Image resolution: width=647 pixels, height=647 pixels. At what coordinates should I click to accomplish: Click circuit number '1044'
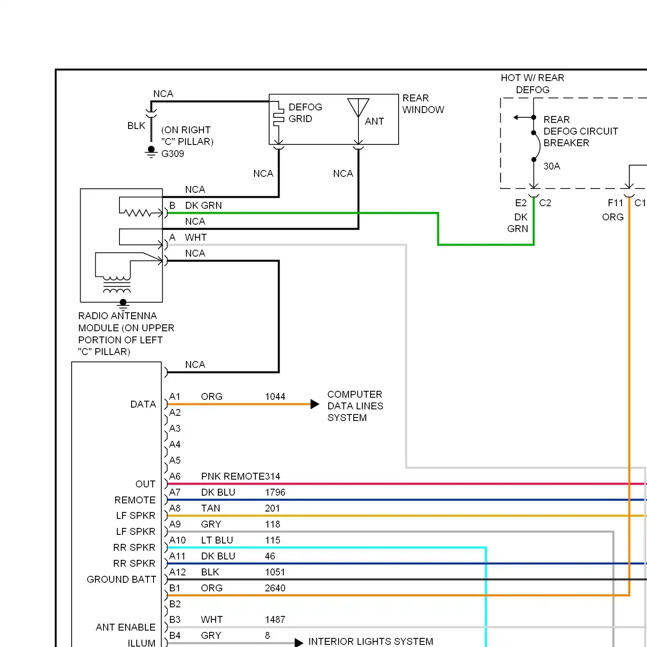275,396
